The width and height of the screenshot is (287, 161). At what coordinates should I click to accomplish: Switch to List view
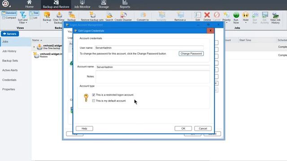tap(34, 18)
